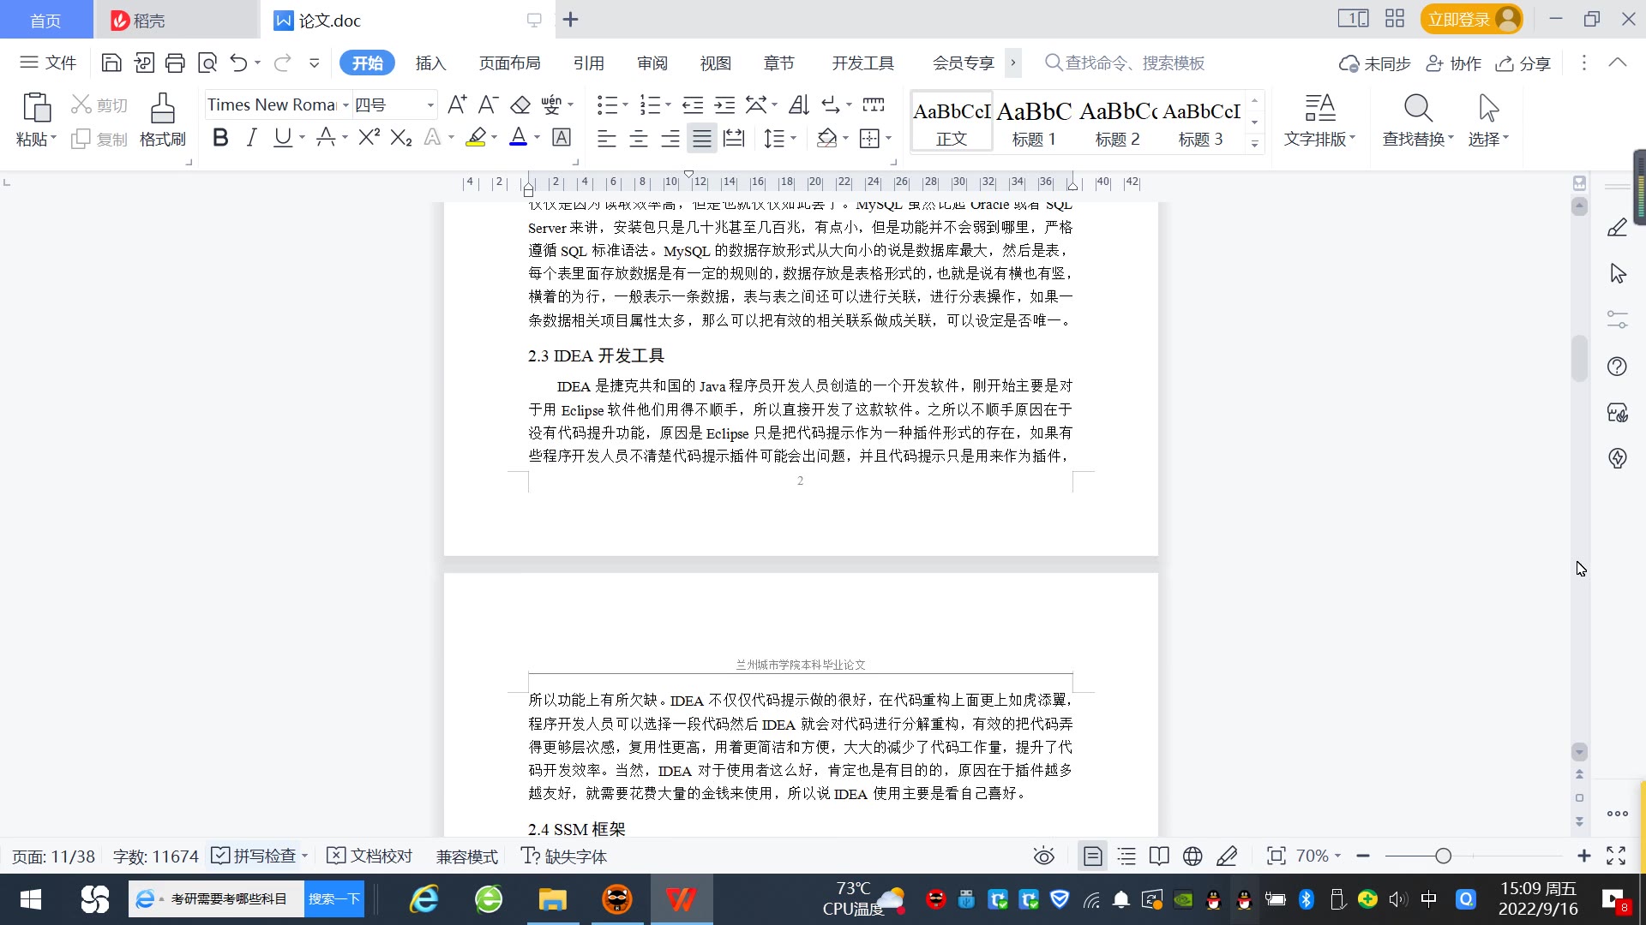Switch to outline view in status bar
This screenshot has height=925, width=1646.
[x=1126, y=856]
